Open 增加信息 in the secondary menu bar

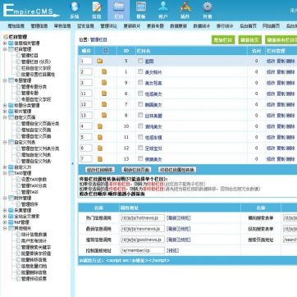click(x=16, y=26)
